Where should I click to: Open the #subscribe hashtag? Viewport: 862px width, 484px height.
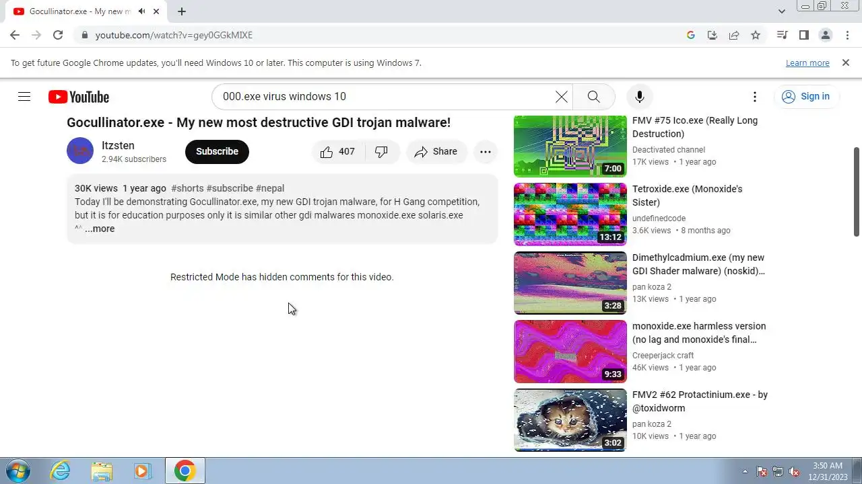pyautogui.click(x=230, y=188)
